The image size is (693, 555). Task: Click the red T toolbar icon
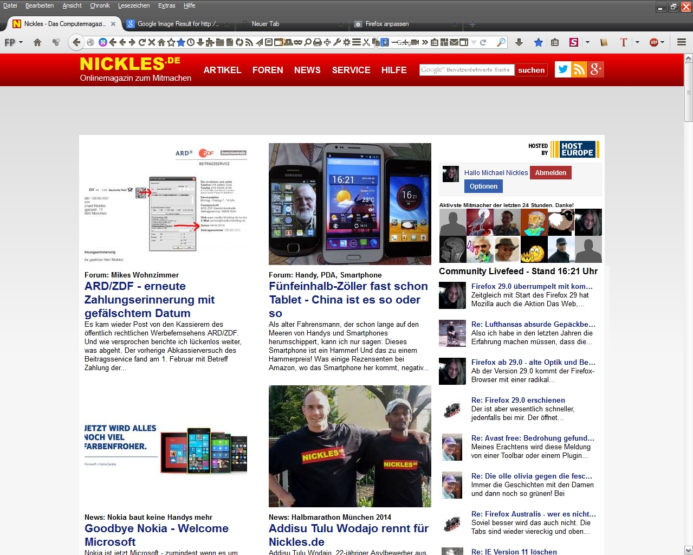(623, 42)
